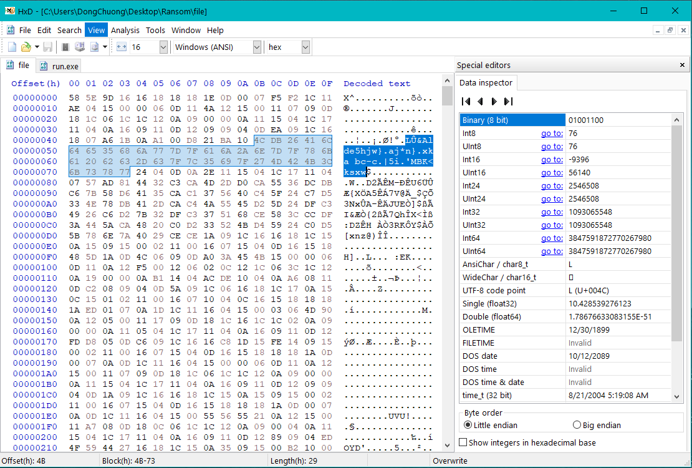Click the Open main memory chip icon
Viewport: 692px width, 468px height.
(x=65, y=47)
